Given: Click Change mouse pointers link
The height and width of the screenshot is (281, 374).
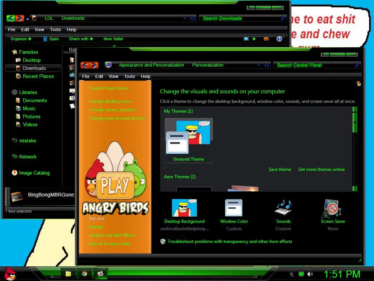Looking at the screenshot, I should [x=112, y=110].
